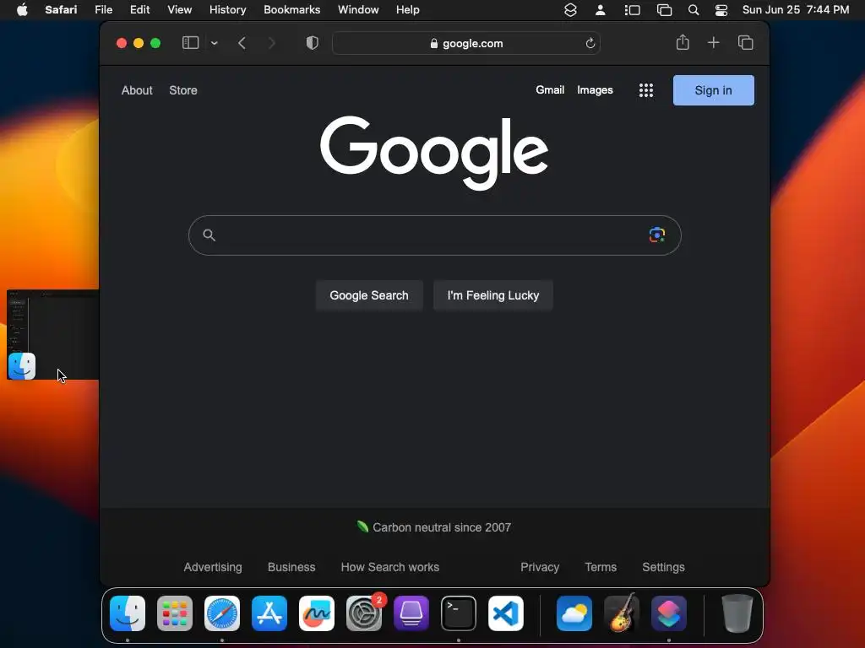Open App Store from the Dock
The image size is (865, 648).
point(269,613)
